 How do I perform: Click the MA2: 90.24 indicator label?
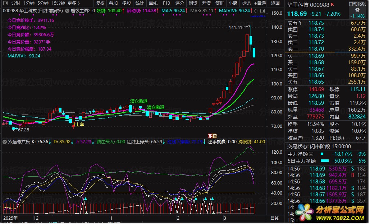coord(174,11)
